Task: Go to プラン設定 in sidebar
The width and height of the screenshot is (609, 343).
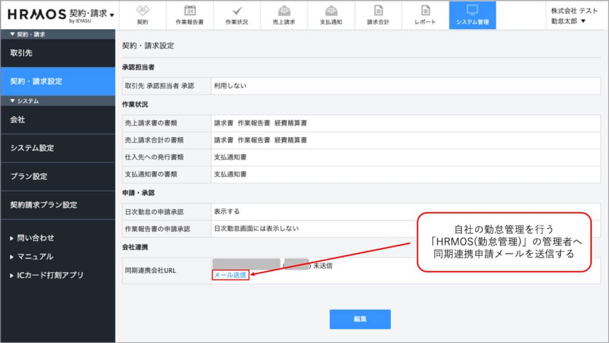Action: click(x=29, y=177)
